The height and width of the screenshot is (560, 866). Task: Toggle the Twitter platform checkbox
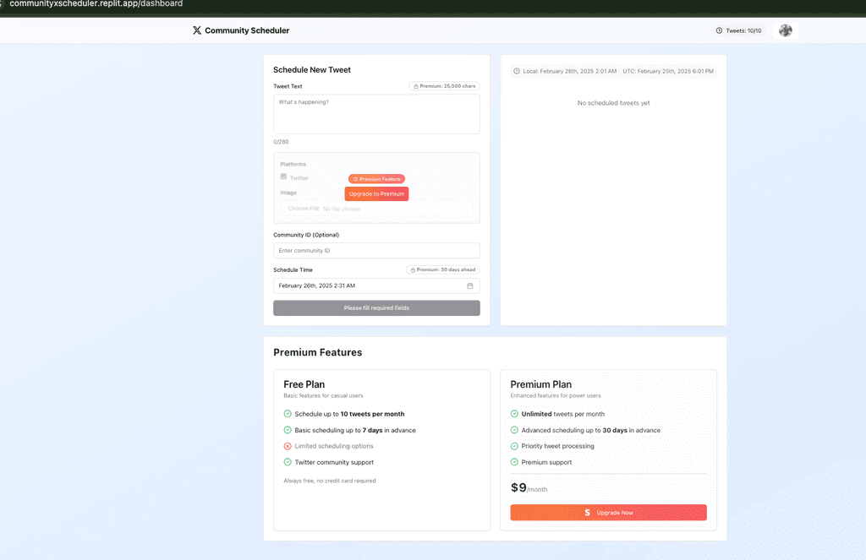[x=283, y=177]
